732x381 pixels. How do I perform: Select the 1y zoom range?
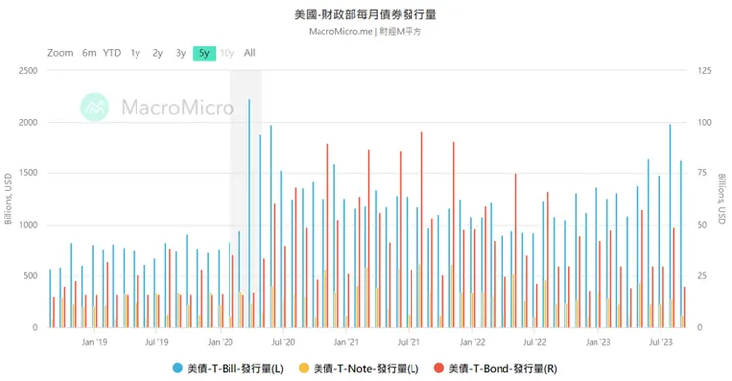pos(135,53)
